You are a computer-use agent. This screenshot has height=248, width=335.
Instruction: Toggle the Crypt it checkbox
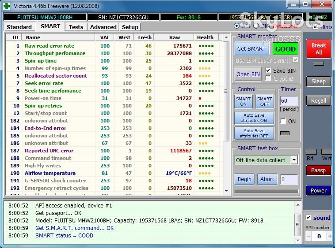[x=268, y=78]
